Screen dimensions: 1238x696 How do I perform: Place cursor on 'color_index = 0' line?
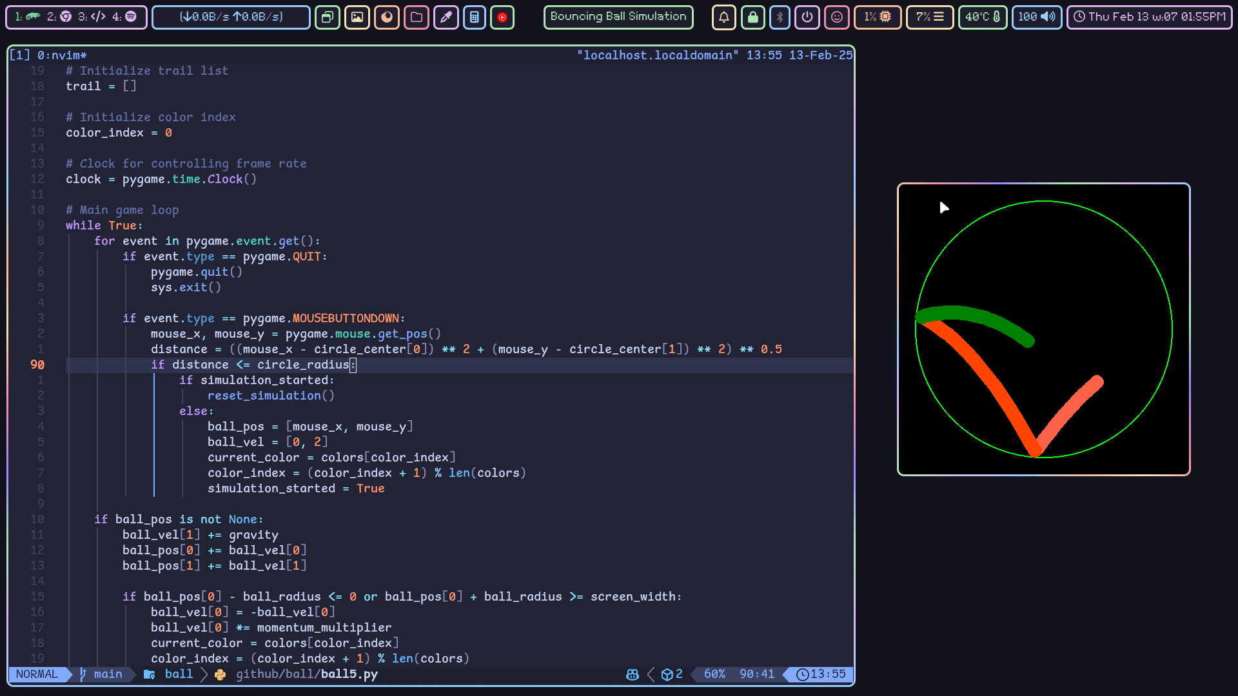coord(119,133)
